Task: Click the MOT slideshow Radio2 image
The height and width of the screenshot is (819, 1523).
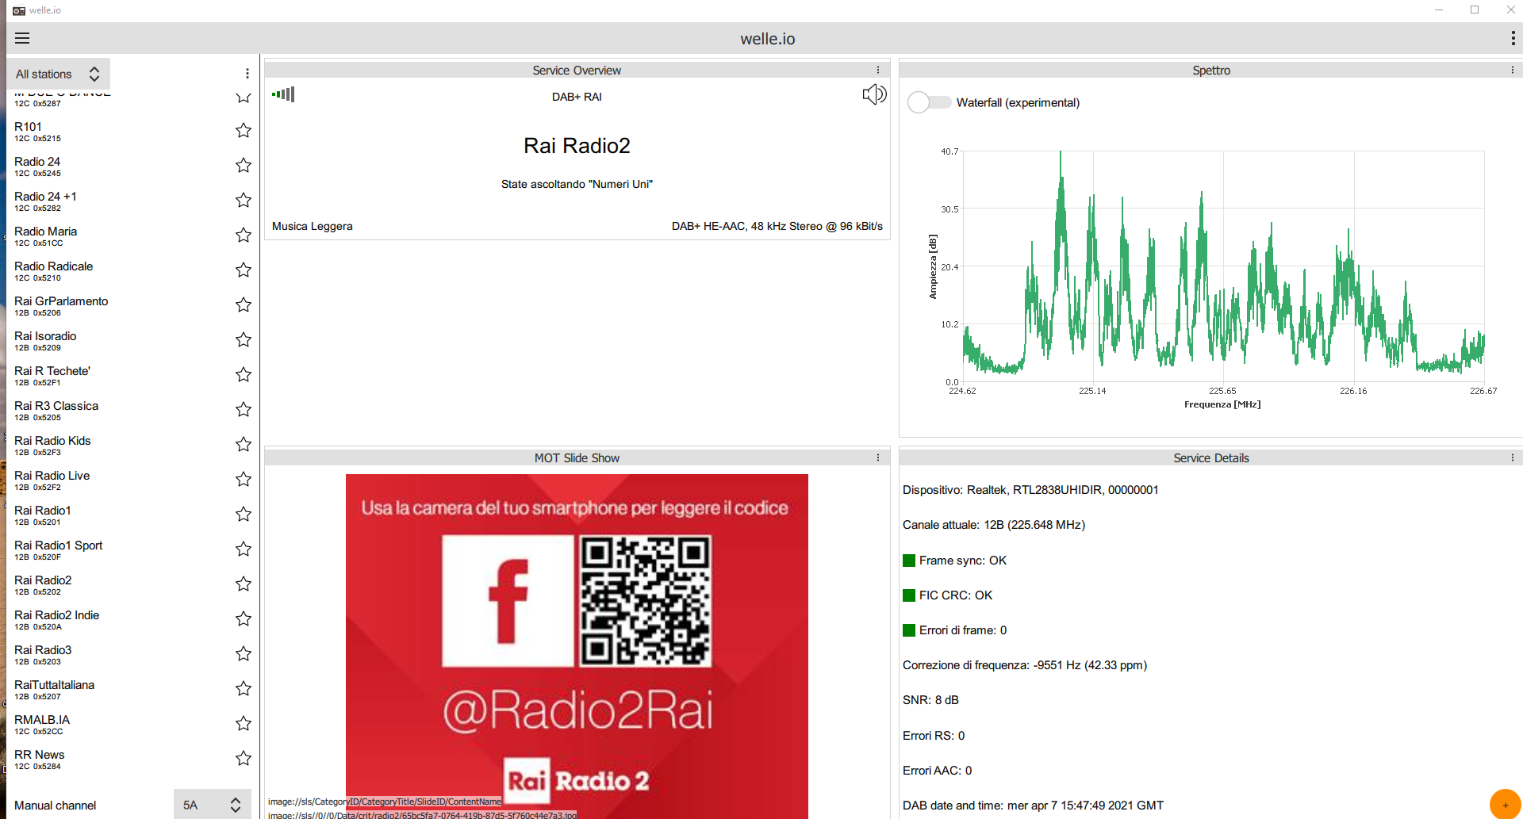Action: (x=577, y=646)
